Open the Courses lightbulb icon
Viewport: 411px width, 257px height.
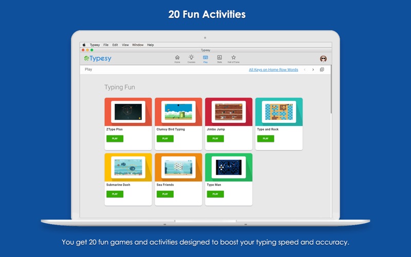pos(191,59)
